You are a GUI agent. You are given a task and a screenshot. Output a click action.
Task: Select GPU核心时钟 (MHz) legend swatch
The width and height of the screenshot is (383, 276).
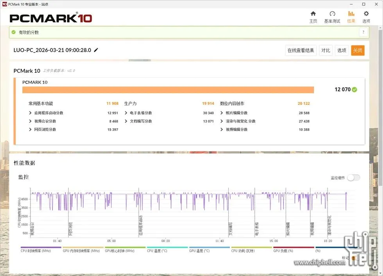[125, 247]
